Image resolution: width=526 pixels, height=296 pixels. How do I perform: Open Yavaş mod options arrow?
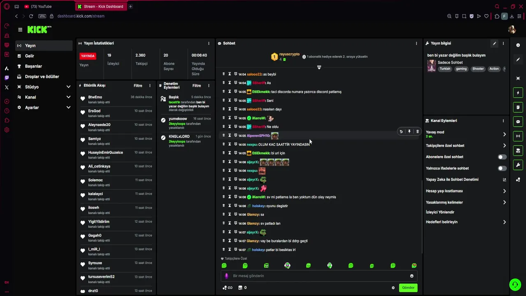coord(504,134)
